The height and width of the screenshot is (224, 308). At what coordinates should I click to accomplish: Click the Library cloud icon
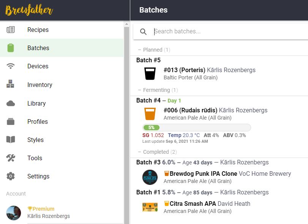click(x=11, y=103)
